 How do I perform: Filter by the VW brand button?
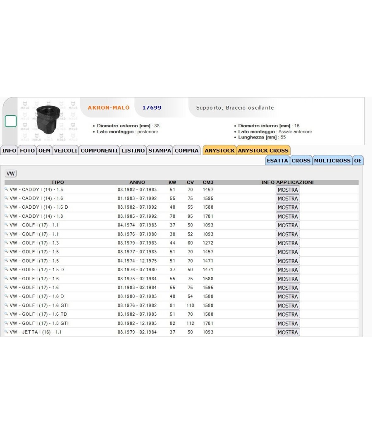pos(10,174)
